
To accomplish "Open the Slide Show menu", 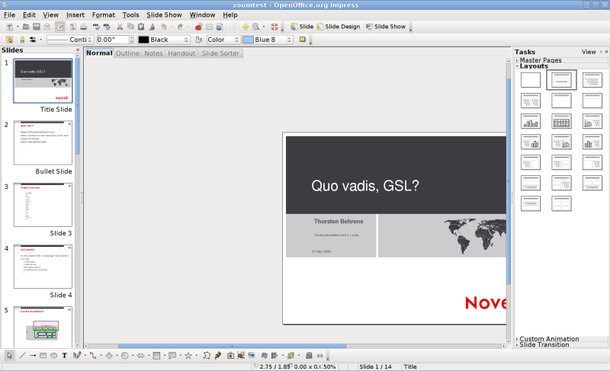I will (164, 14).
